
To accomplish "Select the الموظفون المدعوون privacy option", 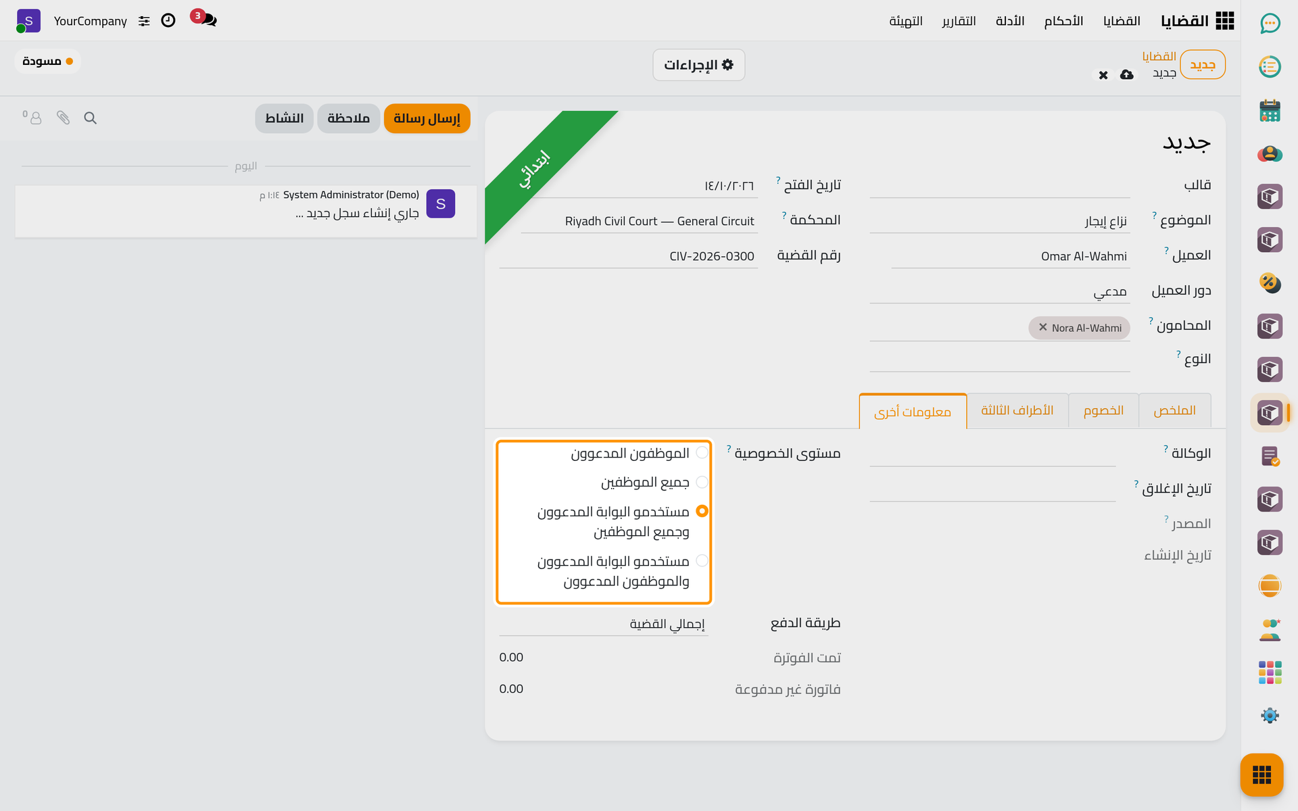I will coord(702,453).
